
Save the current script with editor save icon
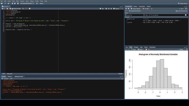click(x=10, y=9)
